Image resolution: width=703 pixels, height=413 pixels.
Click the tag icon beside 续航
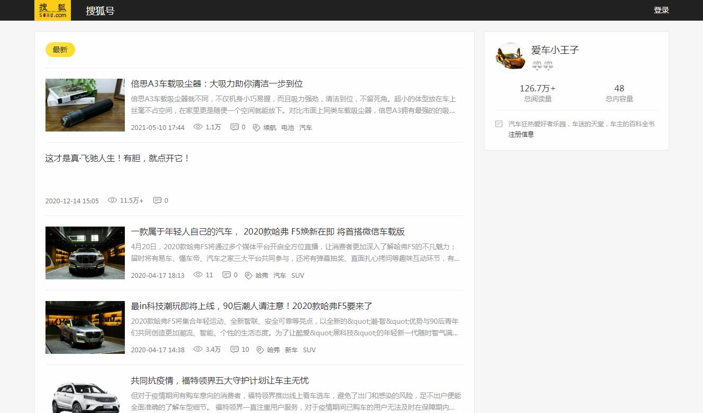(257, 127)
